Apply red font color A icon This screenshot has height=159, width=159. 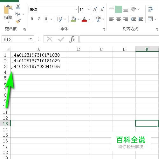tap(84, 19)
